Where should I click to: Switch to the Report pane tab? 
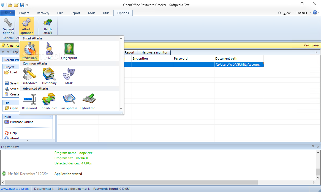129,52
